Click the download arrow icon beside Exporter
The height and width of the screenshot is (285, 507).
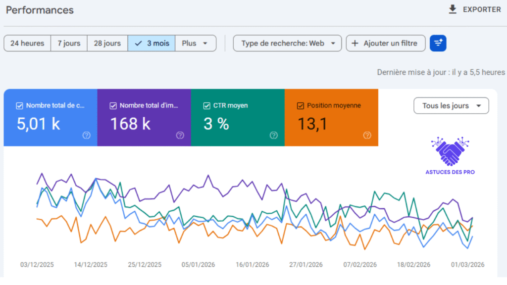452,9
